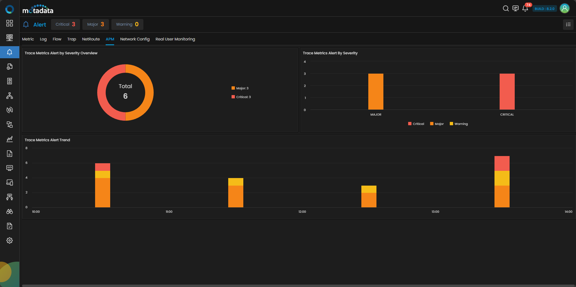Screen dimensions: 576x287
Task: Switch to the Metric tab
Action: [x=28, y=39]
